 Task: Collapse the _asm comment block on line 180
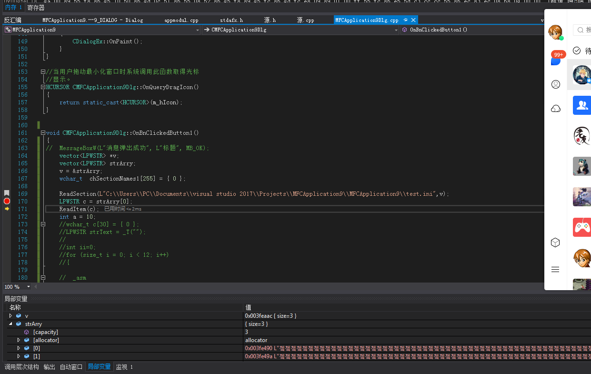(x=43, y=278)
